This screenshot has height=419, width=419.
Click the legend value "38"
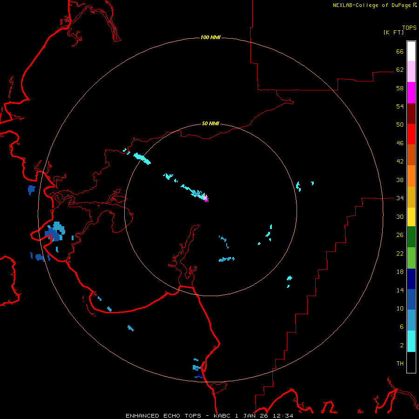(400, 180)
